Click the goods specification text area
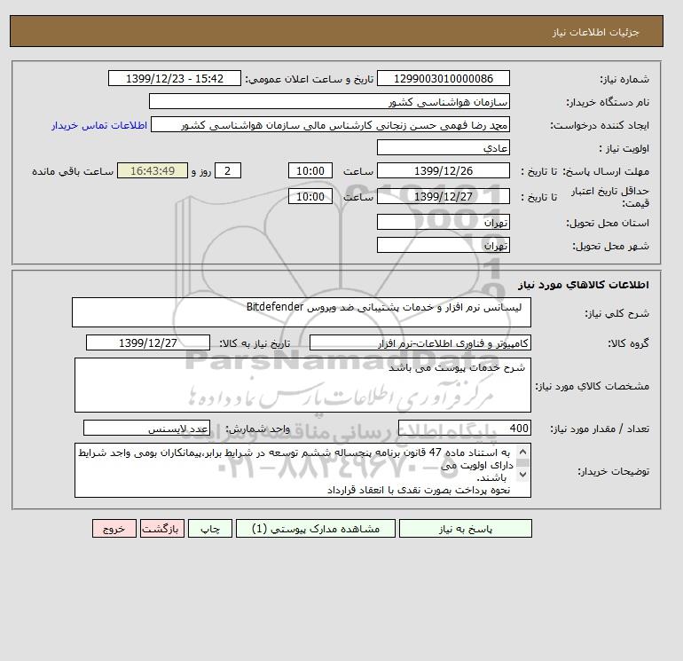683x661 pixels. coord(302,385)
